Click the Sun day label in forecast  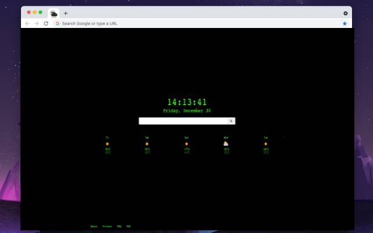coord(186,137)
